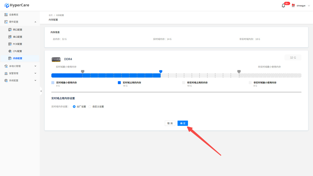Click the 报警管理 alarm icon
The height and width of the screenshot is (176, 313).
tap(6, 73)
